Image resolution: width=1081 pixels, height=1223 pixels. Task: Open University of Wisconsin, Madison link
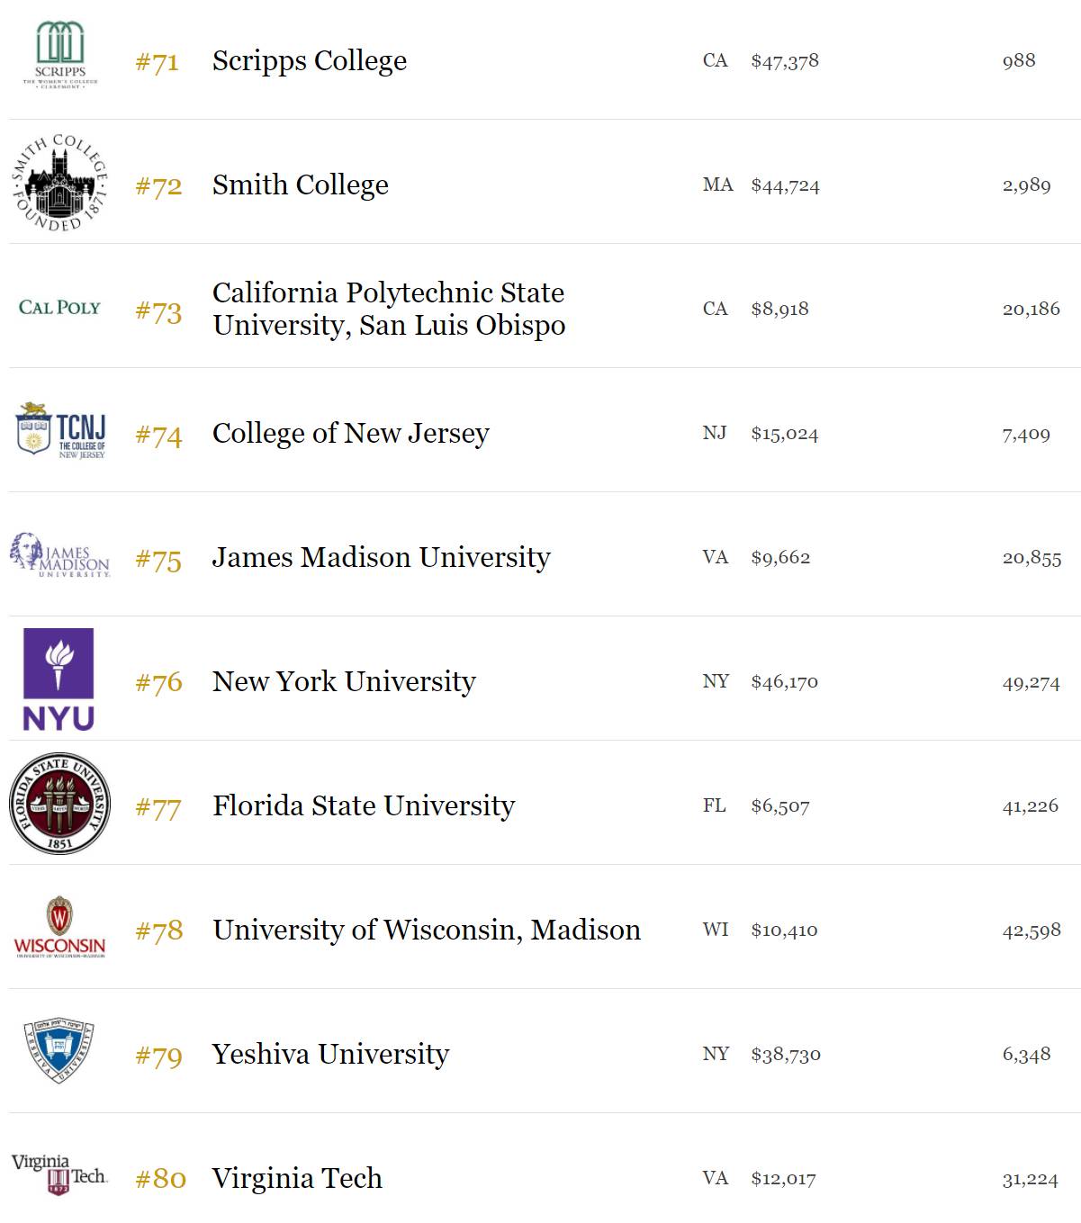coord(427,931)
